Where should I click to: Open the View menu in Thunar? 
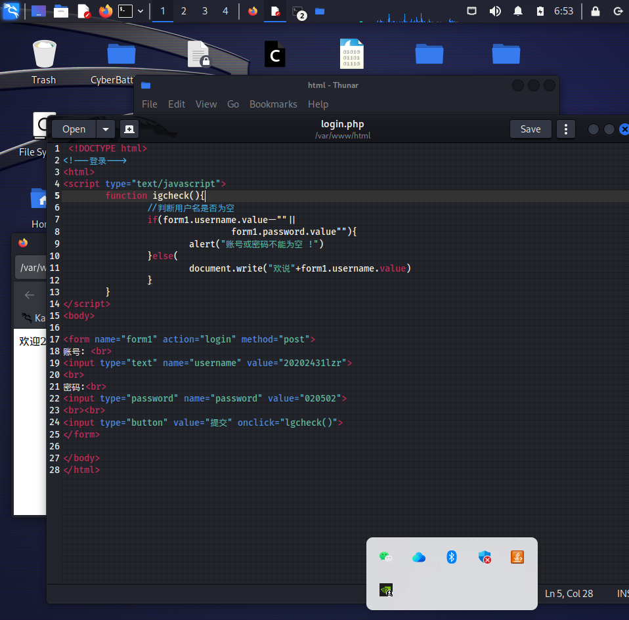pos(206,104)
